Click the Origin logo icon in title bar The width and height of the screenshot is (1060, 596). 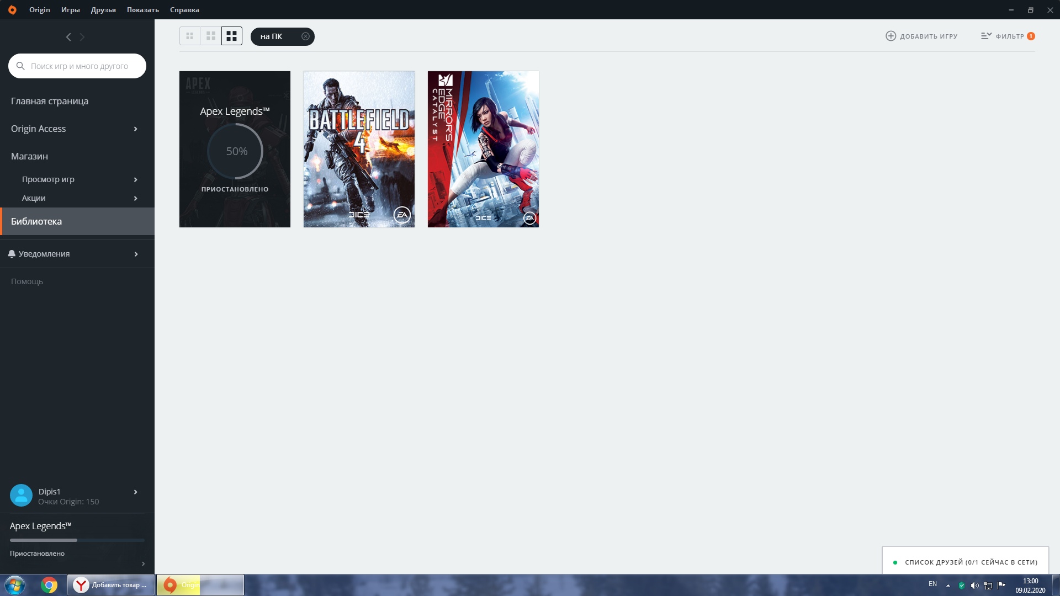(12, 10)
